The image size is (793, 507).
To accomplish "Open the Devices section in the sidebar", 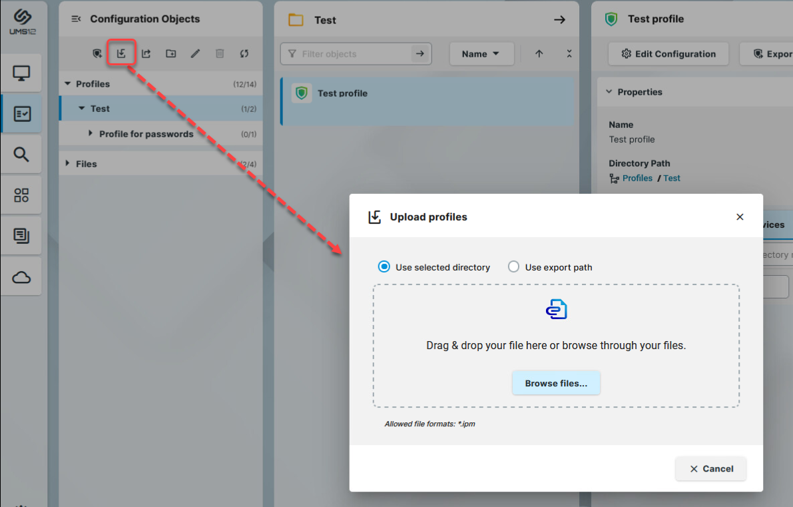I will pos(22,73).
